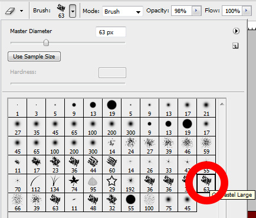Create new preset from this brush icon
The image size is (256, 218).
235,46
